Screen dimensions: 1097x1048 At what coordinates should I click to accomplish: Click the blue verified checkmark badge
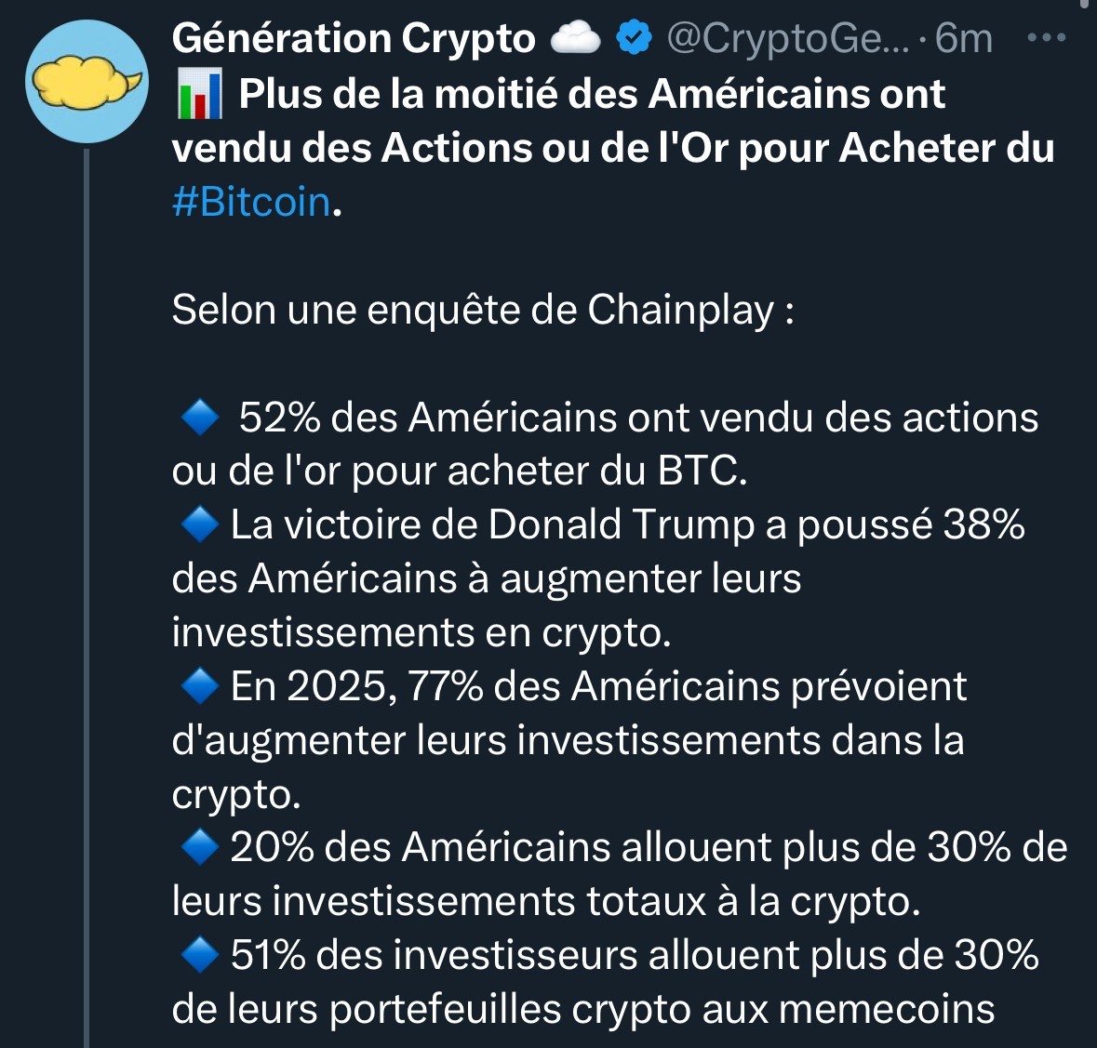(x=634, y=39)
